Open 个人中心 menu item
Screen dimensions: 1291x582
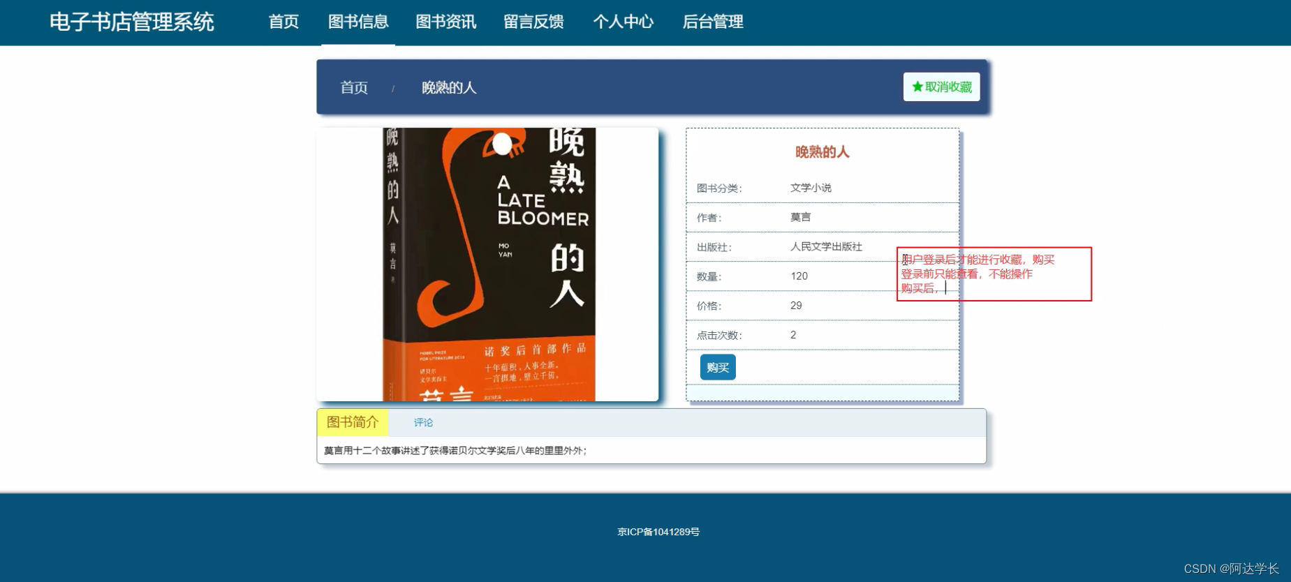coord(624,22)
